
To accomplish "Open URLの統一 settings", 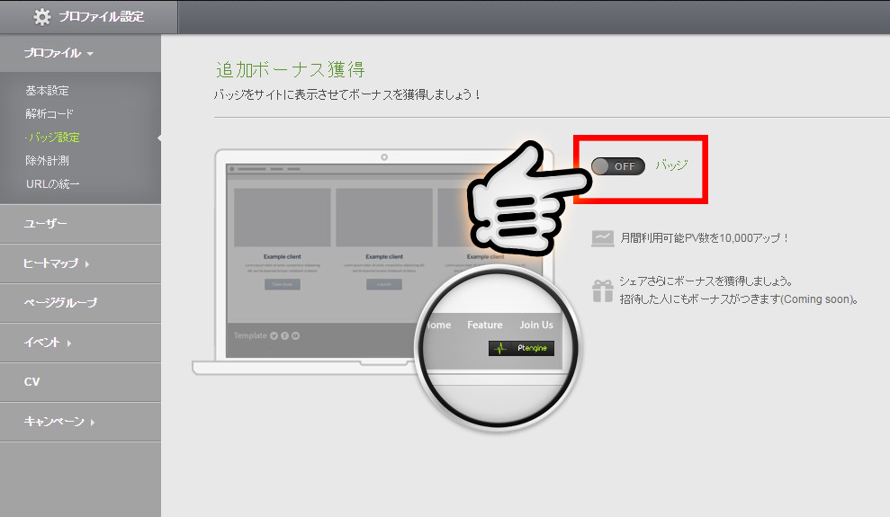I will pyautogui.click(x=52, y=183).
